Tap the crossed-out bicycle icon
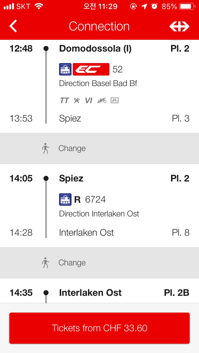199x353 pixels. [x=102, y=100]
